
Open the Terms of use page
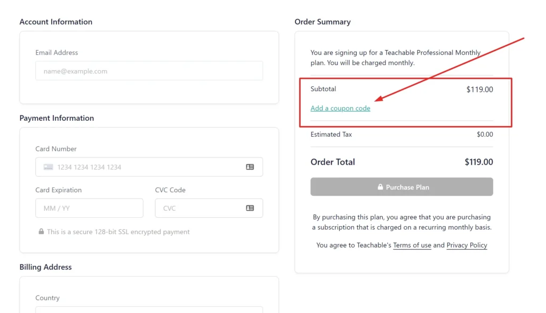412,245
